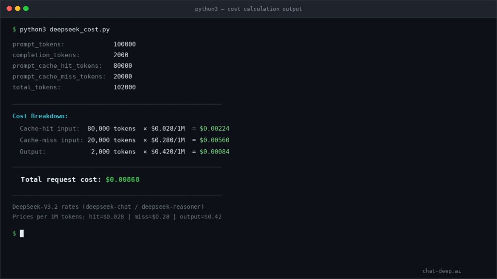Click the separator line above Total request cost

click(116, 167)
